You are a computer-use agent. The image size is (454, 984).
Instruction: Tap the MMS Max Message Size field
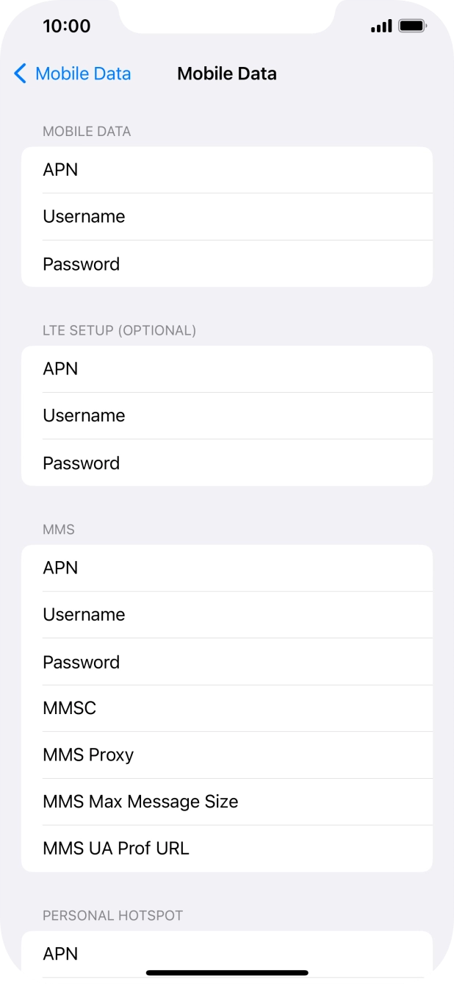click(227, 802)
